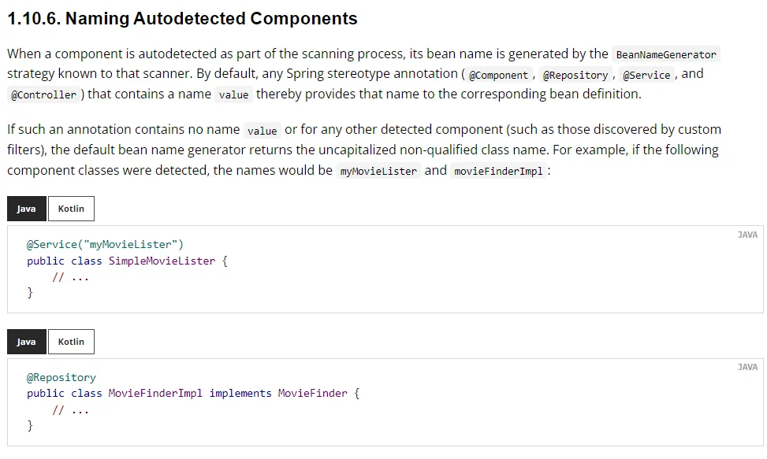767x459 pixels.
Task: Click the @Controller annotation in the paragraph
Action: (43, 95)
